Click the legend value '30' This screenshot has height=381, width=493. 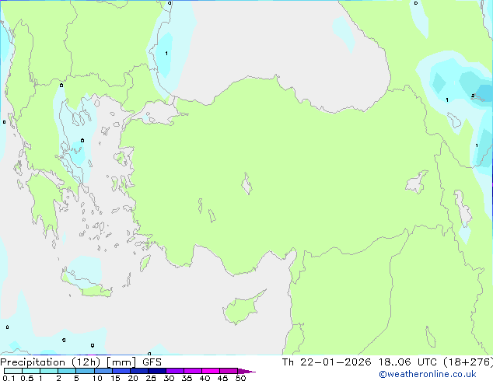[x=169, y=378]
